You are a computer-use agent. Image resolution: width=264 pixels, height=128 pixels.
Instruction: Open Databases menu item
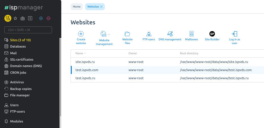18,46
